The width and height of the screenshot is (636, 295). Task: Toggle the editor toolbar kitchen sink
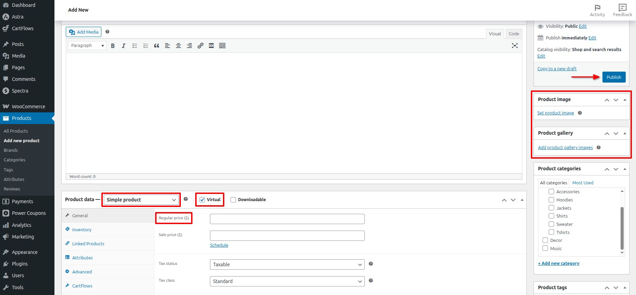[222, 46]
